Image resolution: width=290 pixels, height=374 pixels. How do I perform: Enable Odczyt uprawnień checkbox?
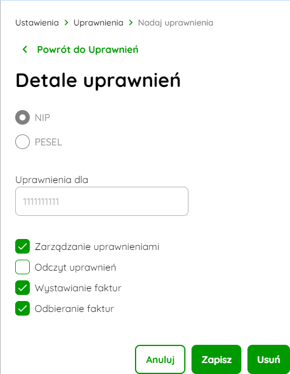coord(22,267)
